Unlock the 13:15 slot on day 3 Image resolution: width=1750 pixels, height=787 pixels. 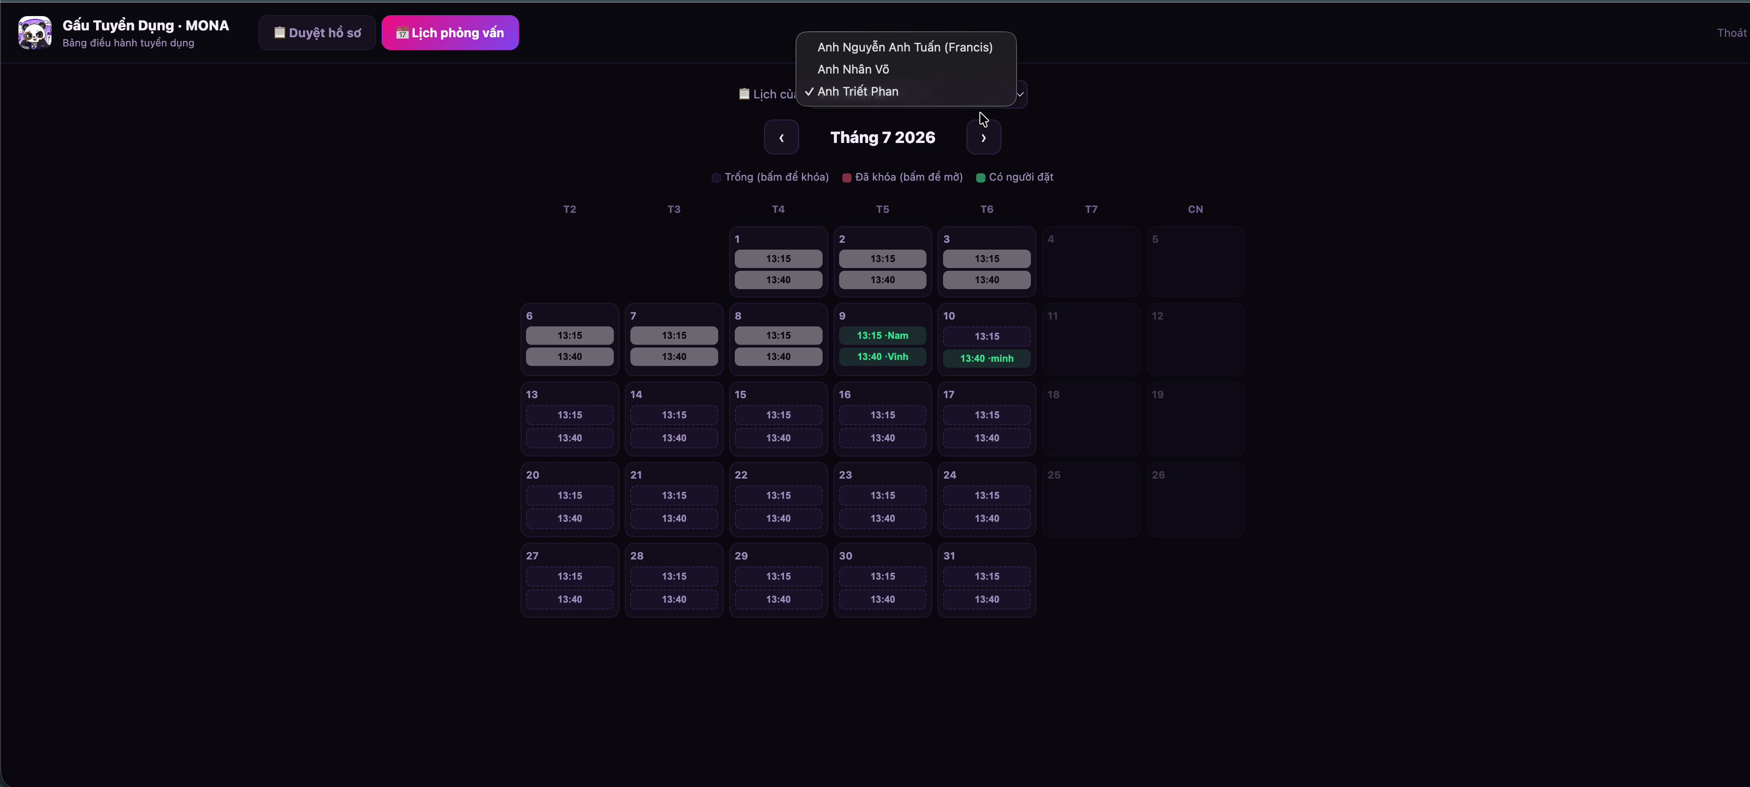click(x=986, y=259)
